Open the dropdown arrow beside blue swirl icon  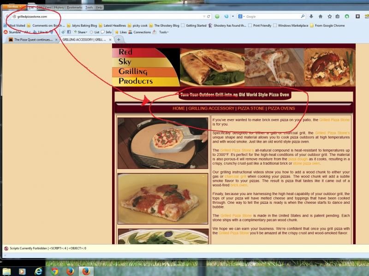pyautogui.click(x=233, y=17)
